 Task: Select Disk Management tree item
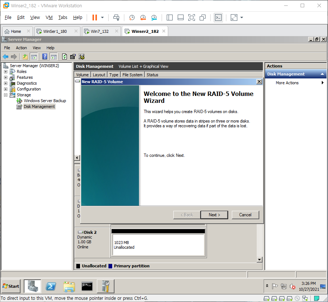point(39,107)
